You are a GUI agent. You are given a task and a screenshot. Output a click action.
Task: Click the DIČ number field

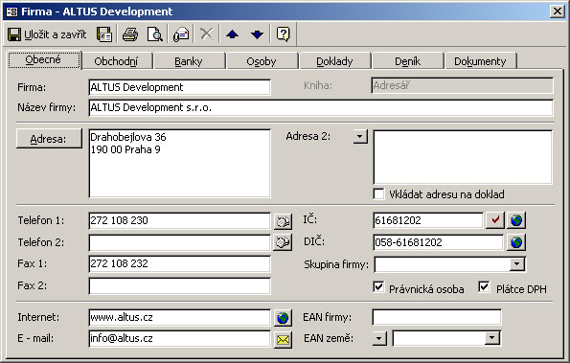[439, 242]
